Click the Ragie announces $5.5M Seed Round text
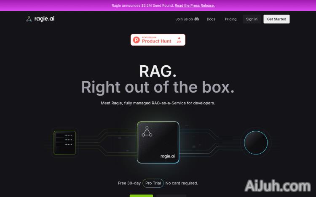 tap(143, 5)
